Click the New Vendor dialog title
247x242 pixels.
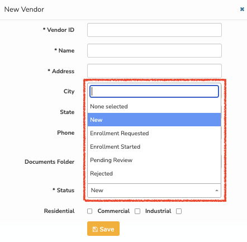click(x=24, y=10)
